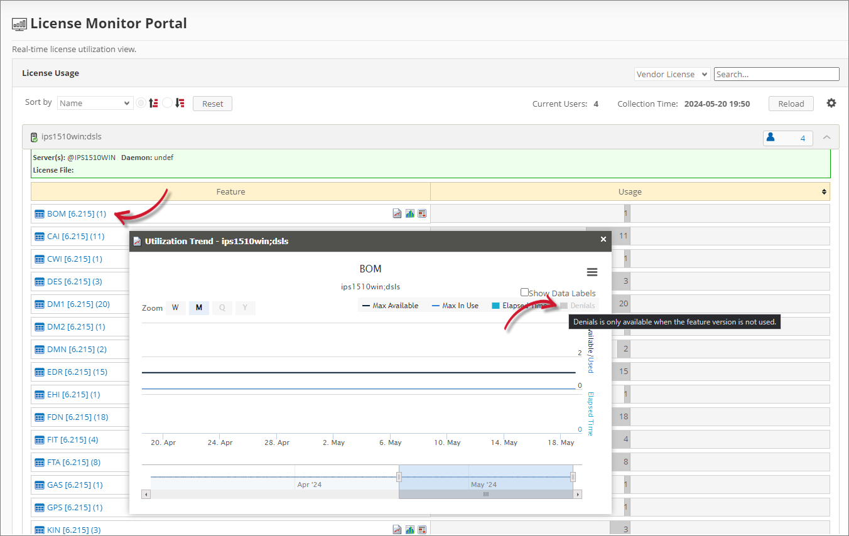Open the GAS [6.215] (1) feature link
Image resolution: width=849 pixels, height=536 pixels.
75,485
